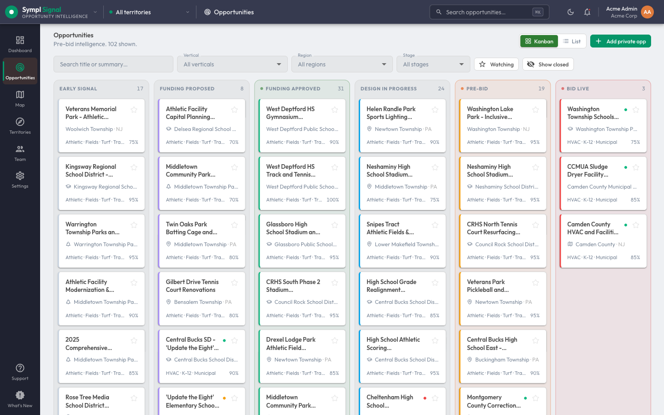The image size is (664, 415).
Task: Open West Deptford HS Track and Tennis card
Action: [302, 184]
